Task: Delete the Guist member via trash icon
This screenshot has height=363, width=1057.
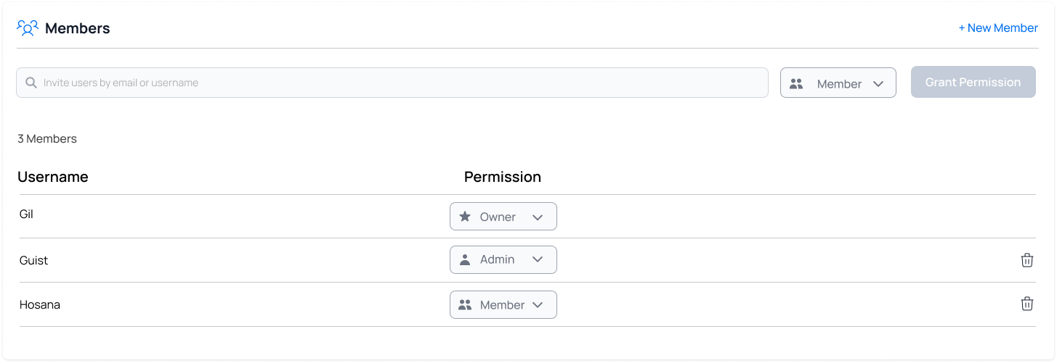Action: pos(1026,260)
